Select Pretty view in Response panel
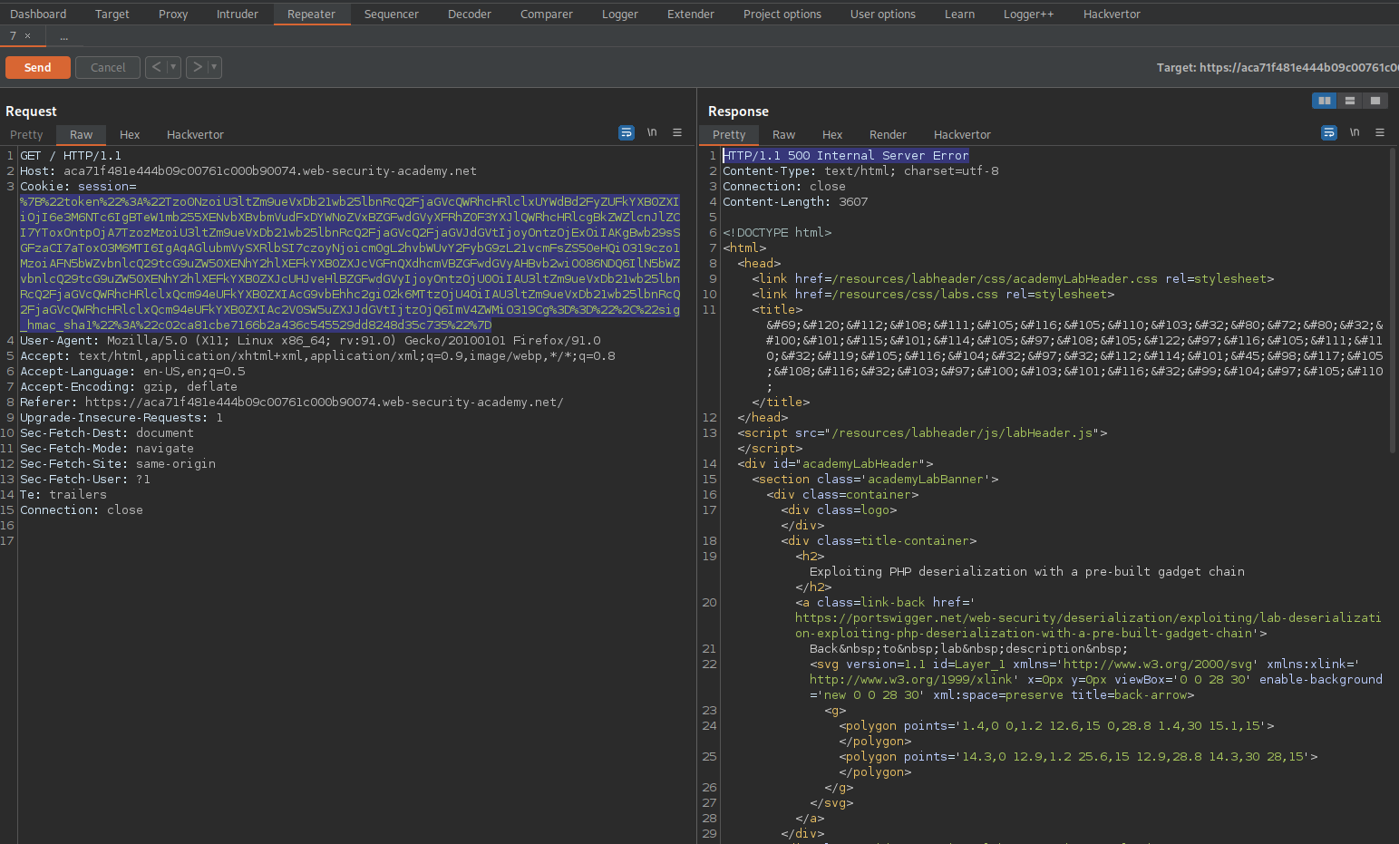This screenshot has width=1399, height=844. coord(729,134)
